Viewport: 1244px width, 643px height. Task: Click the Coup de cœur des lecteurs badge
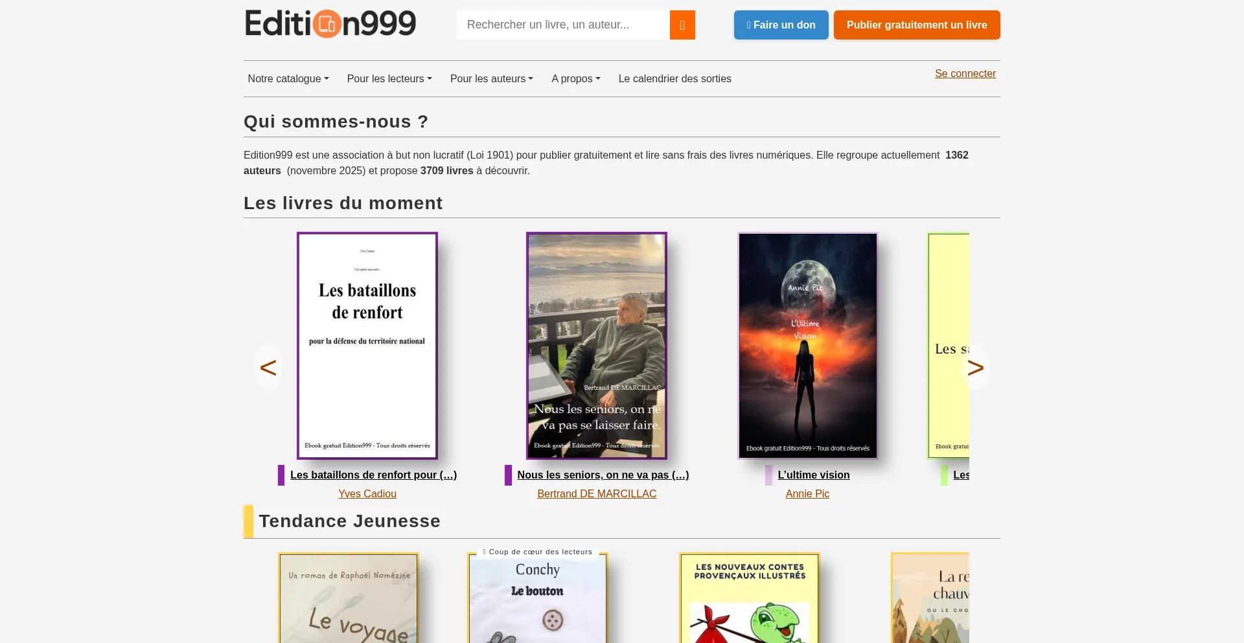538,552
